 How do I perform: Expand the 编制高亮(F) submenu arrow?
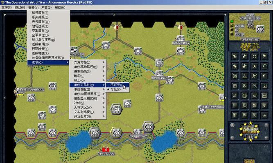pos(104,71)
